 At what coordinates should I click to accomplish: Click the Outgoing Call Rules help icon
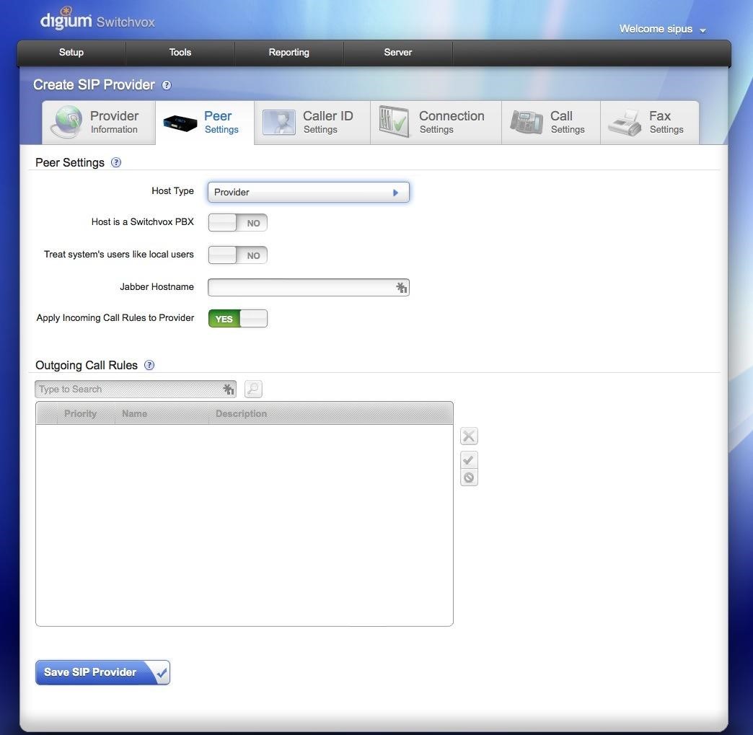point(149,365)
